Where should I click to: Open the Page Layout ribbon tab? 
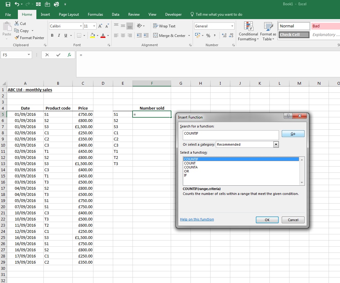69,14
